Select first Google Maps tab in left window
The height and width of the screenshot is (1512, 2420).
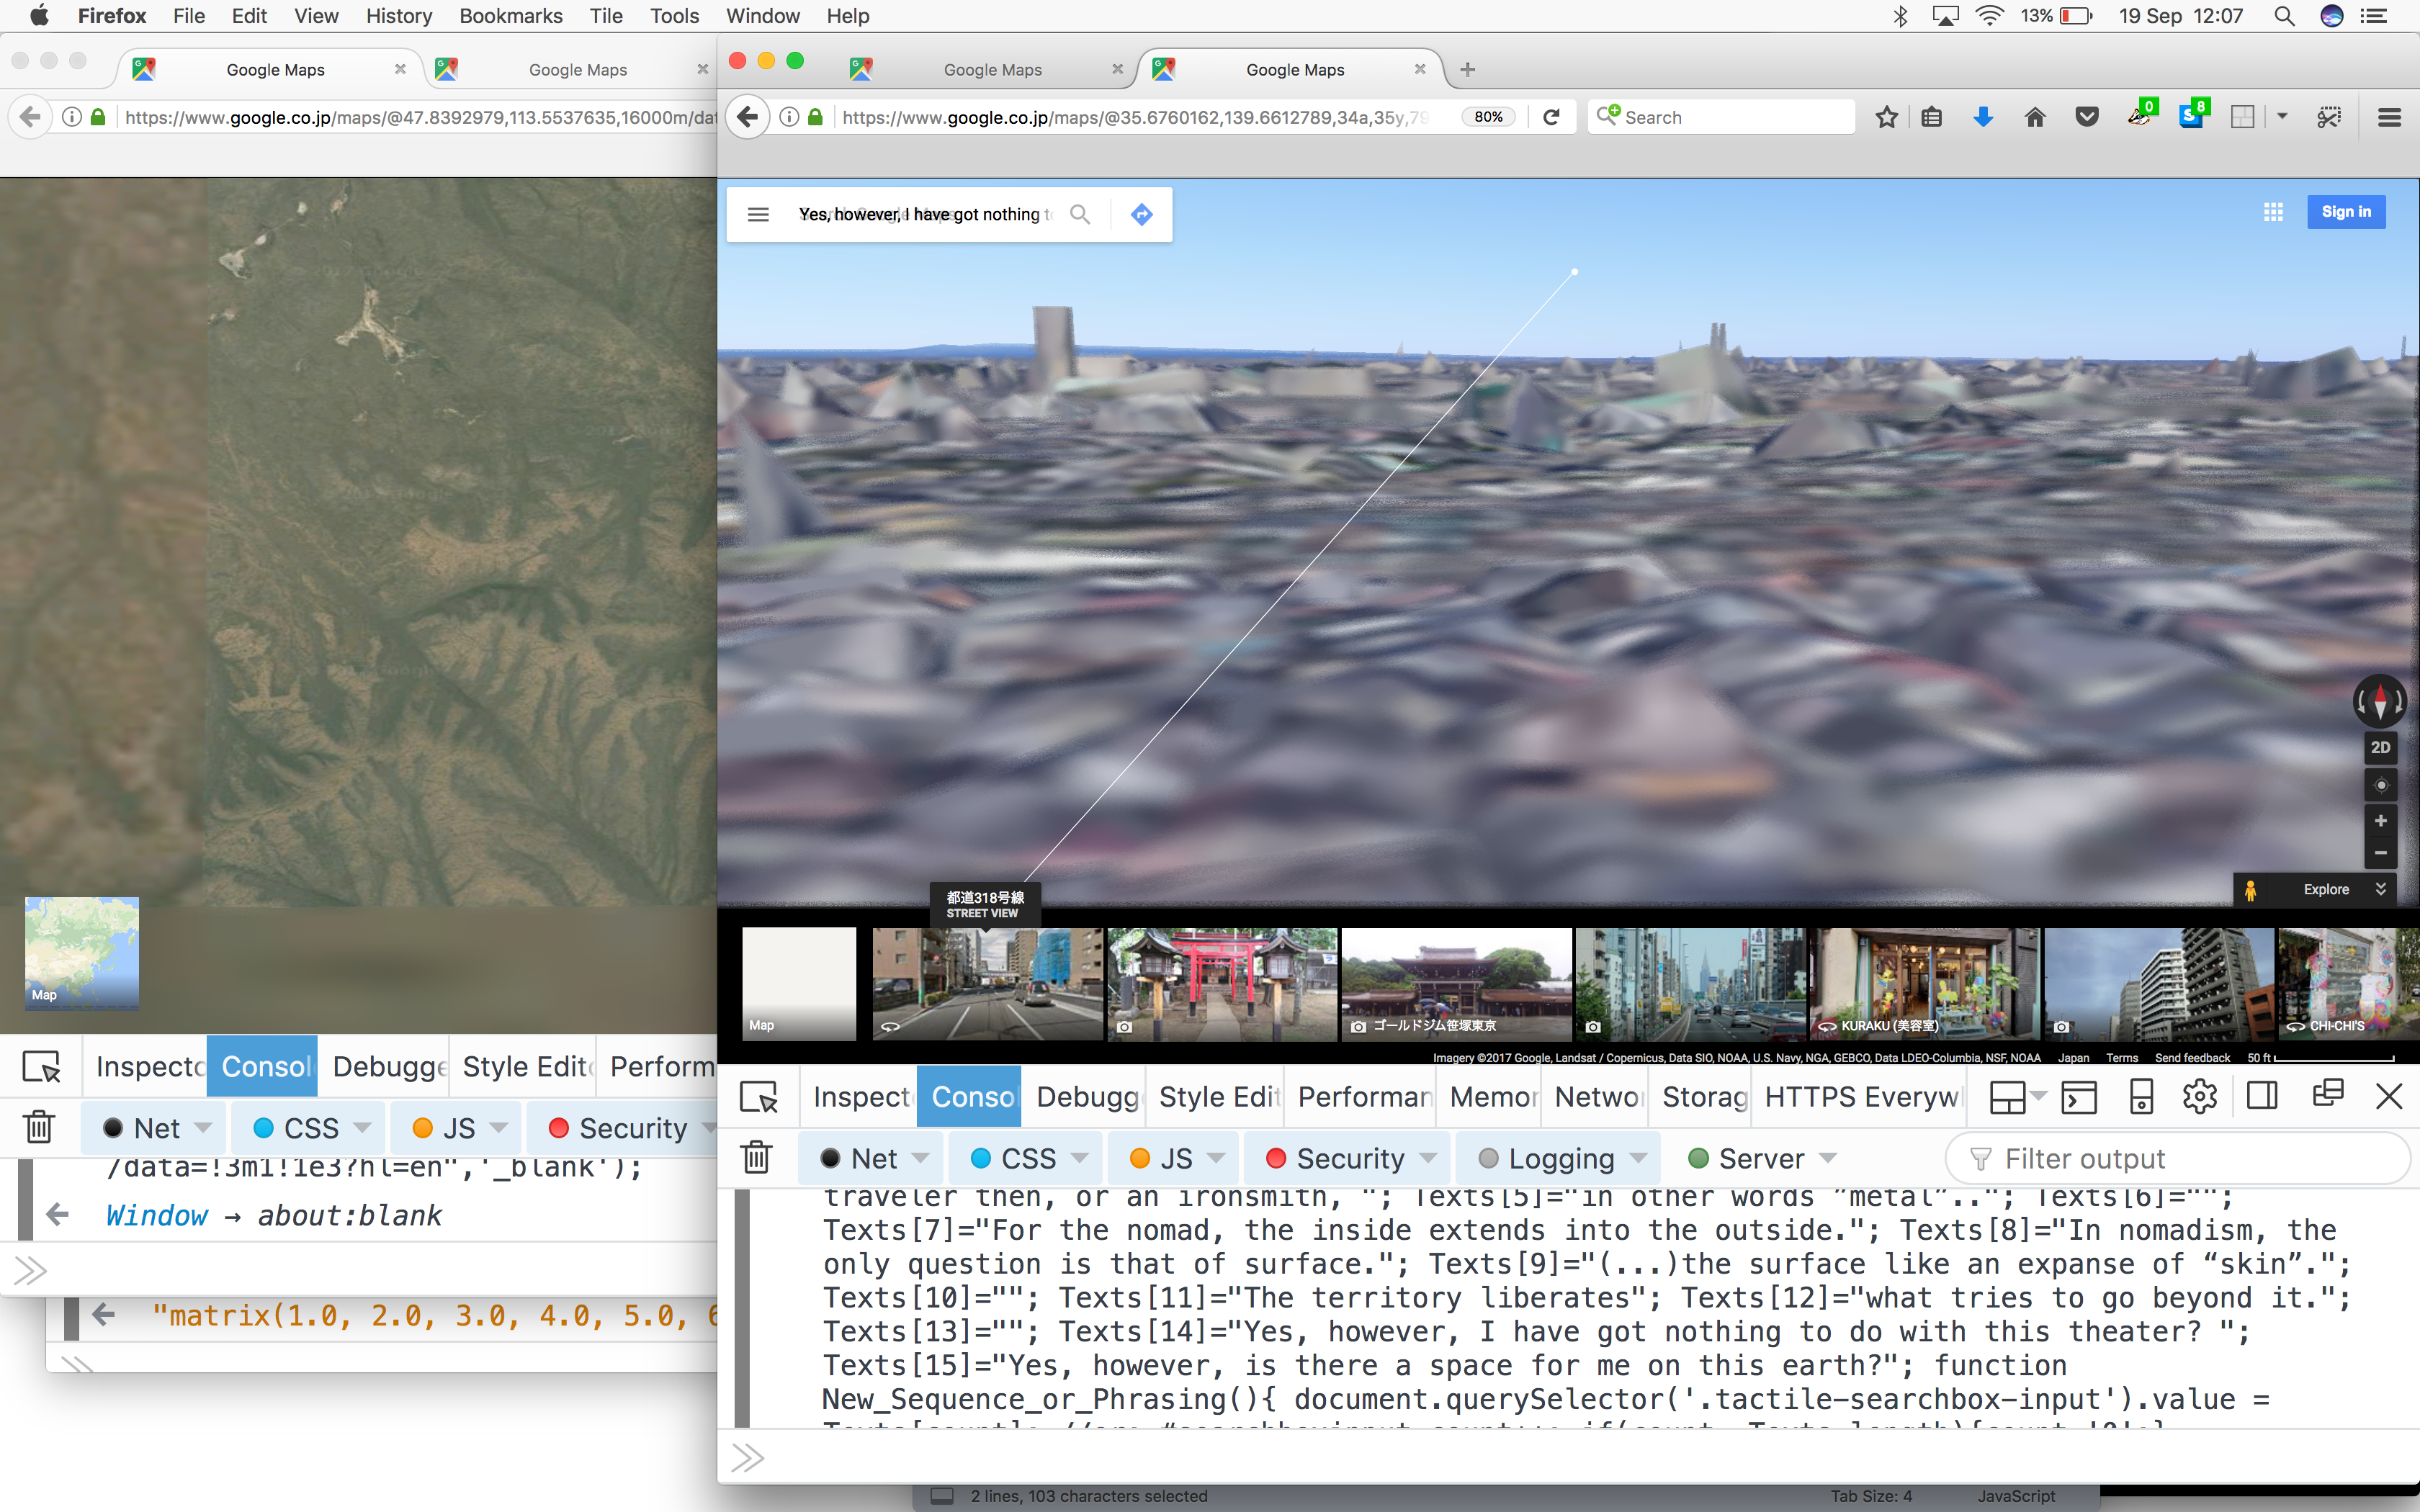coord(275,70)
